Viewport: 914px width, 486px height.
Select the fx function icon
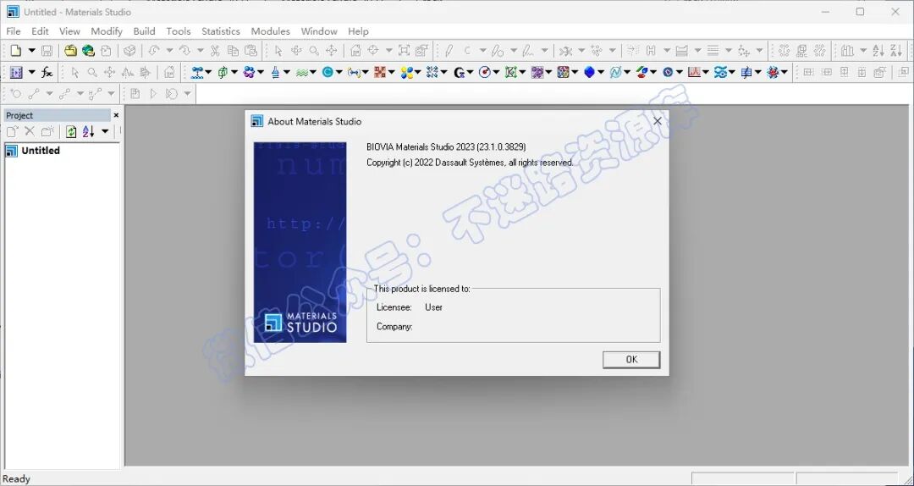coord(47,72)
